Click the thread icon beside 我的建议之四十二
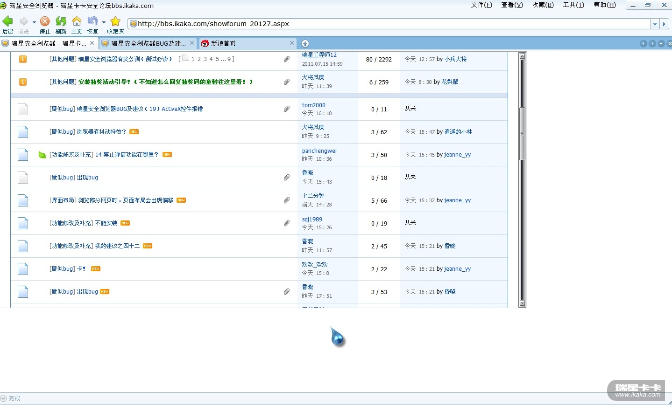 [23, 246]
